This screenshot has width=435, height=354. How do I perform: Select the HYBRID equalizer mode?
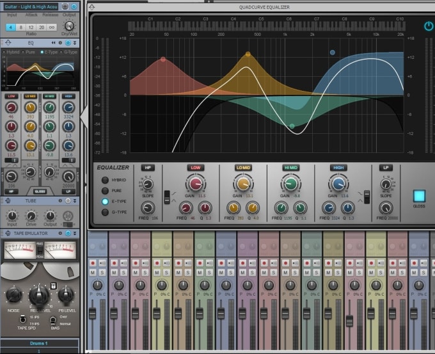point(105,180)
